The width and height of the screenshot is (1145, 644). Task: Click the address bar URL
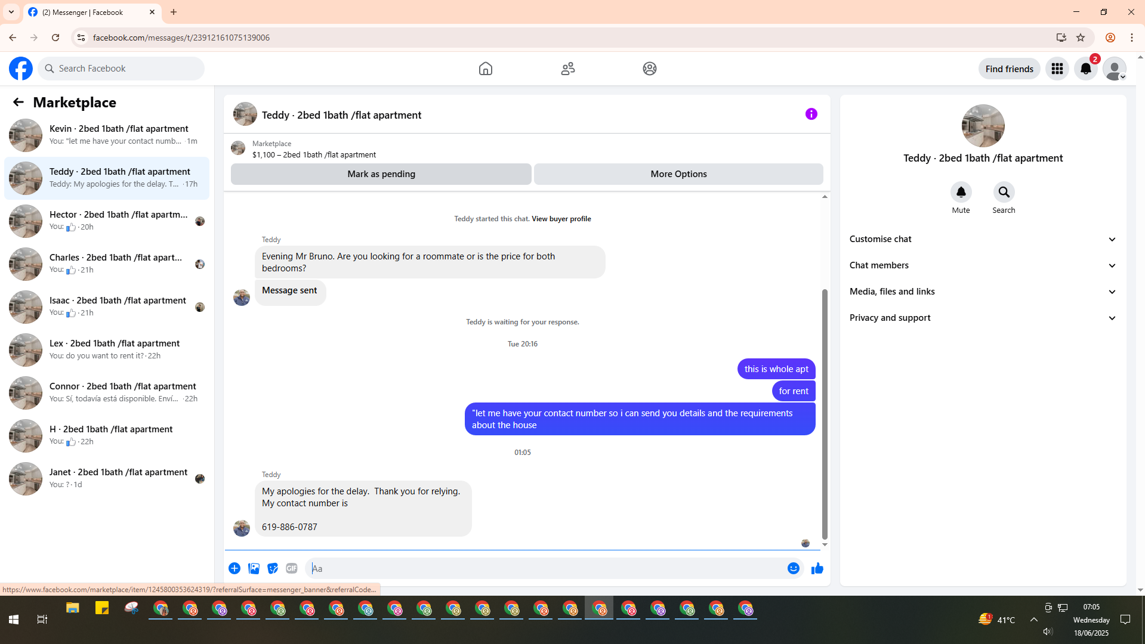(181, 38)
